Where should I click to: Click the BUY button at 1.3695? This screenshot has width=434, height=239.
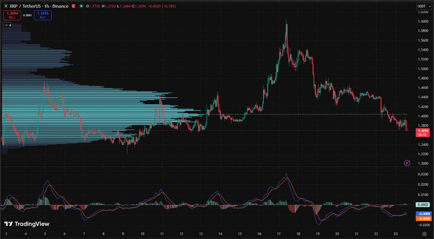(x=43, y=15)
